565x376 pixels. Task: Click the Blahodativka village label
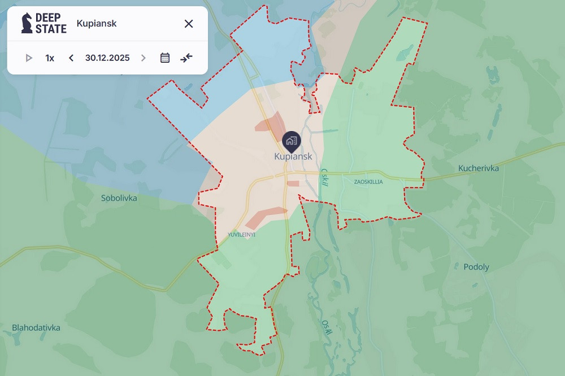pyautogui.click(x=36, y=327)
